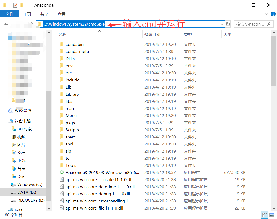Image resolution: width=277 pixels, height=219 pixels.
Task: Click the refresh button beside address bar
Action: (228, 24)
